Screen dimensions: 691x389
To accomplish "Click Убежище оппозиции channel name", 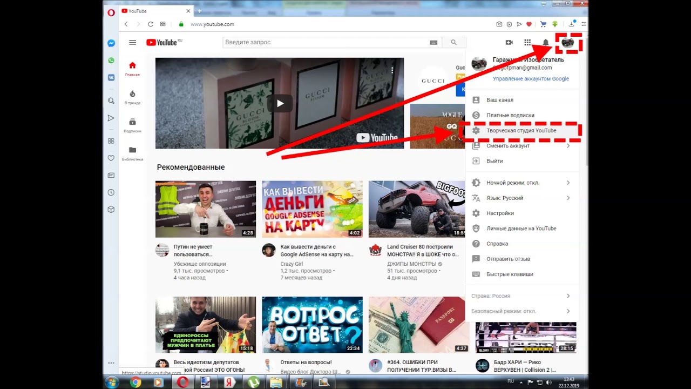I will click(200, 264).
